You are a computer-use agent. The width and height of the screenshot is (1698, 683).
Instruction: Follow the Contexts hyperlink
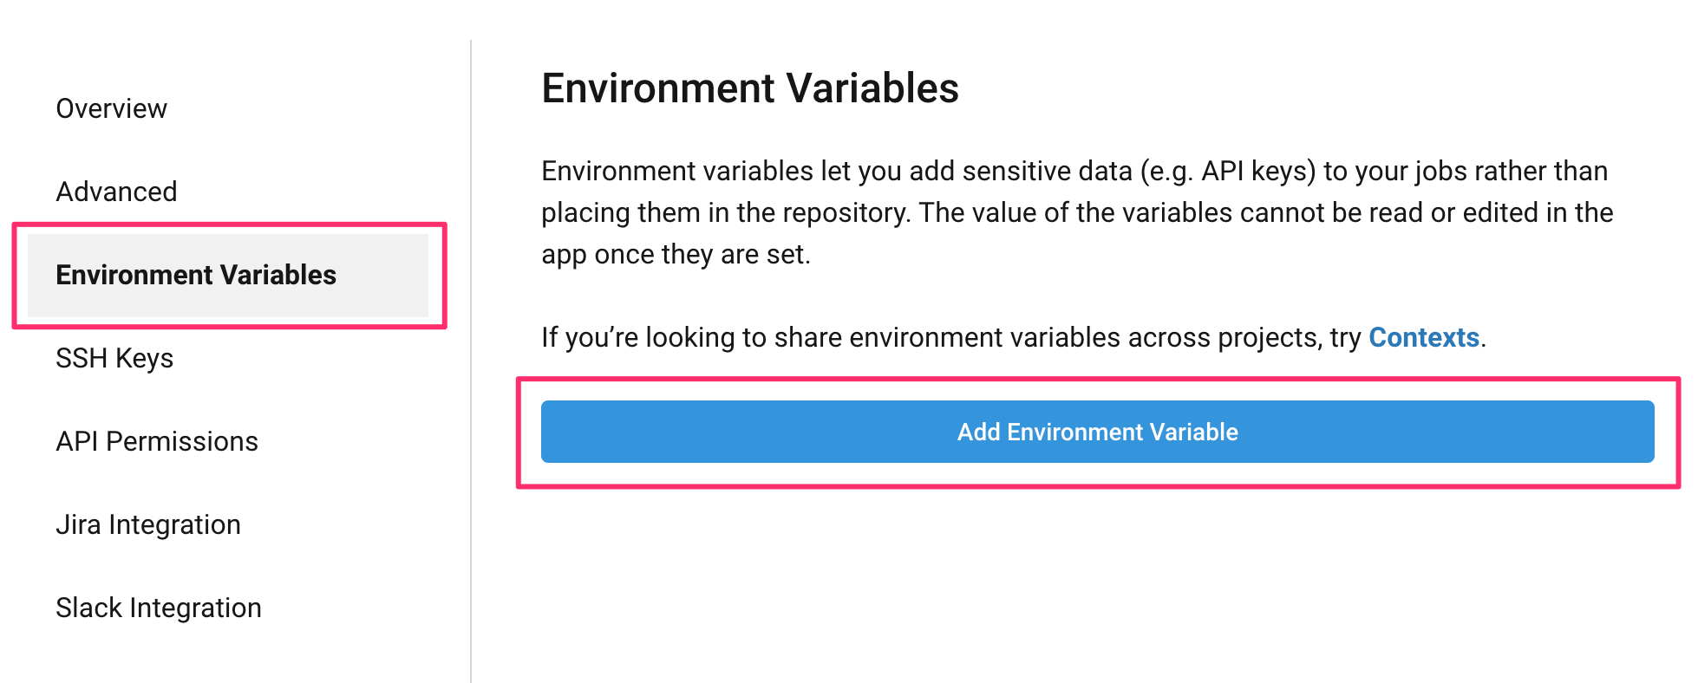(x=1423, y=337)
